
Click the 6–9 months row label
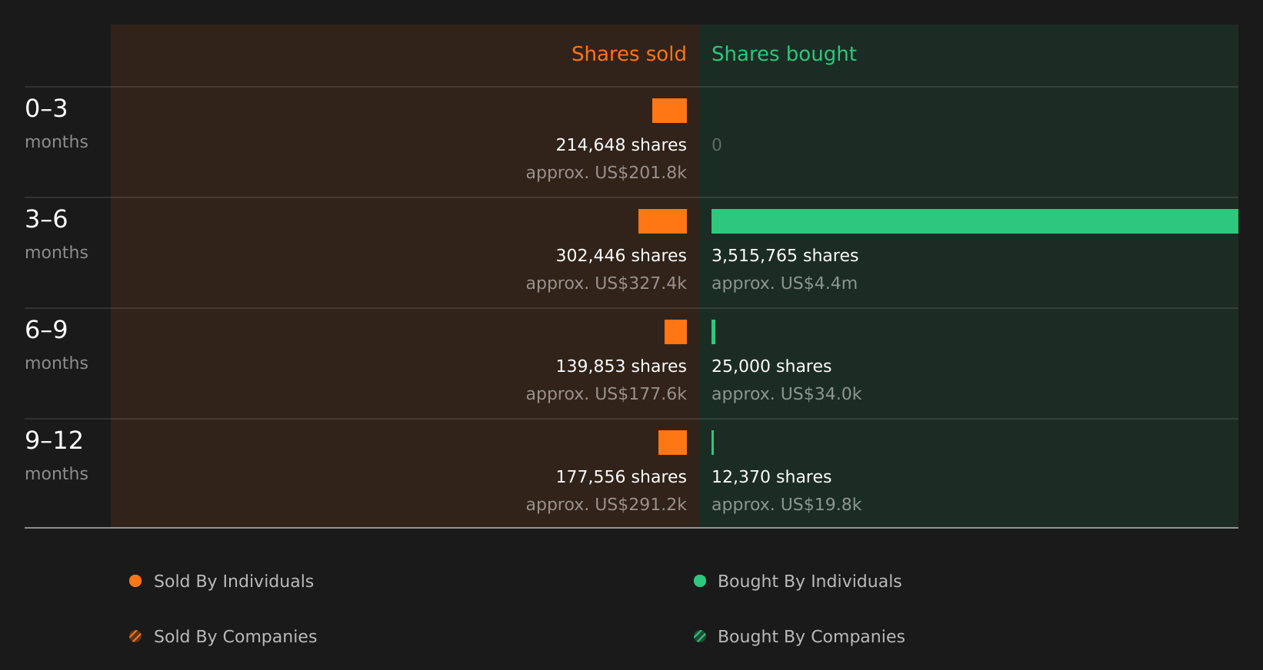(x=56, y=345)
